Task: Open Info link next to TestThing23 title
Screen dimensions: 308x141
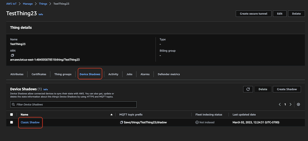Action: [41, 15]
